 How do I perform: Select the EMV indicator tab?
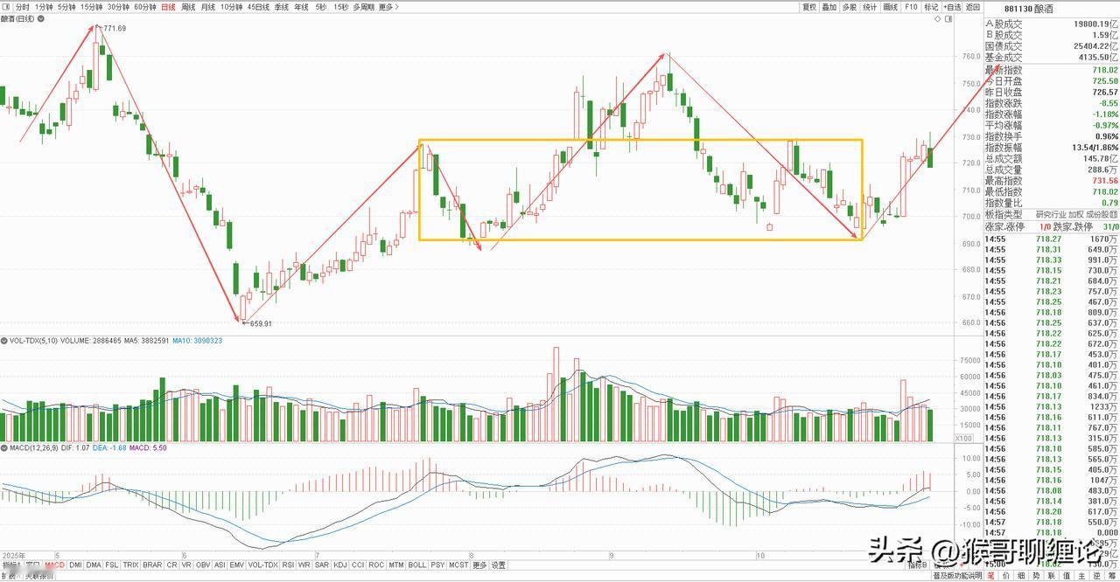(237, 565)
